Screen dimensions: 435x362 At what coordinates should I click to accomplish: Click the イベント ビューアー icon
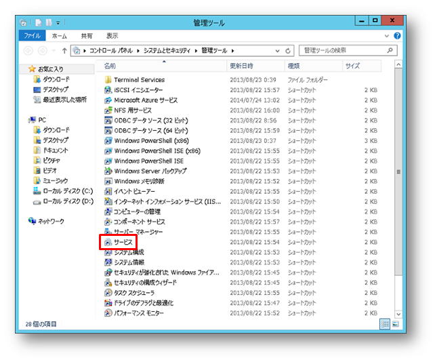(x=108, y=191)
